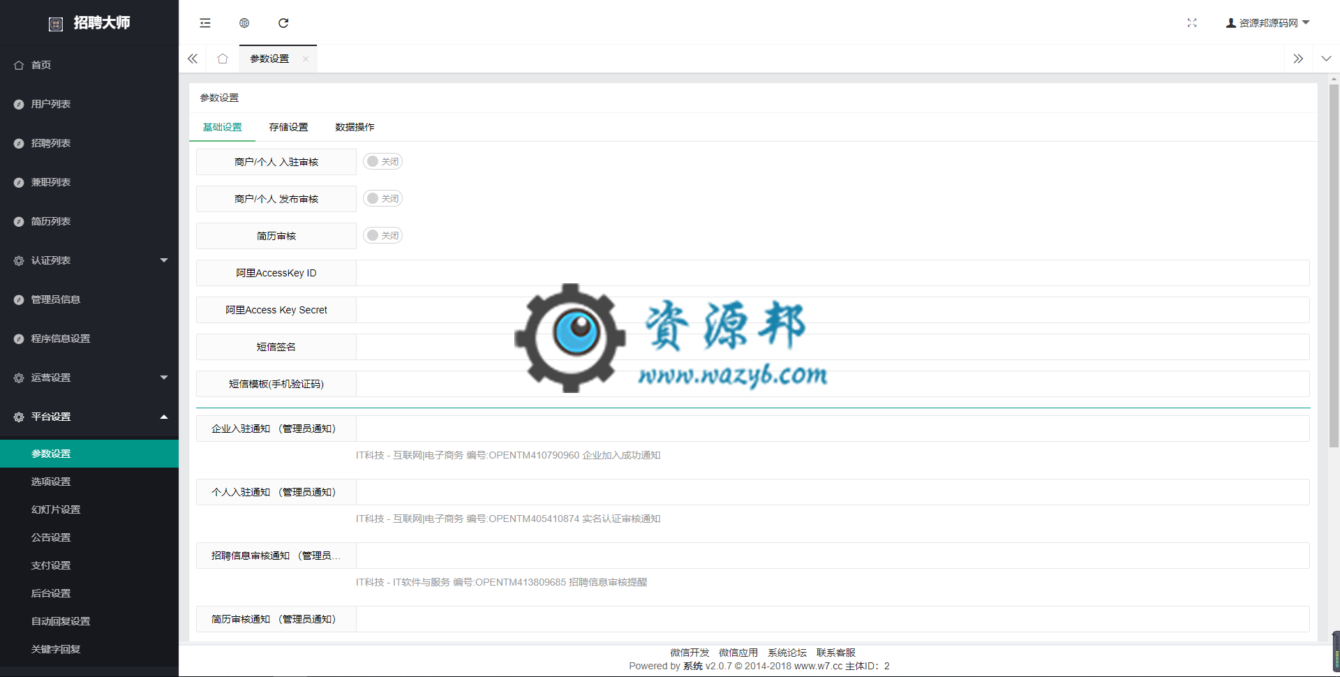Click the page vertical scrollbar thumb
Screen dimensions: 1340x677
[x=1334, y=265]
